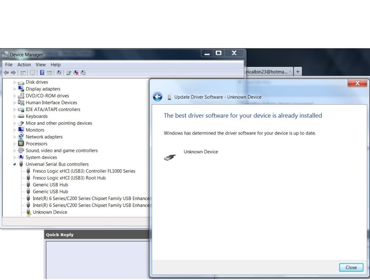Maximize the Device Manager window

(x=218, y=53)
